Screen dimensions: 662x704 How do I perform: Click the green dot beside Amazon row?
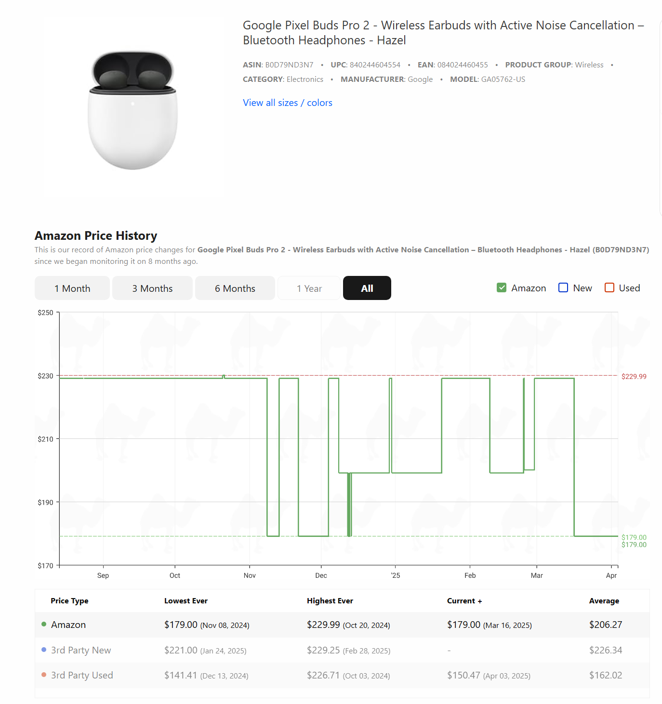coord(44,625)
